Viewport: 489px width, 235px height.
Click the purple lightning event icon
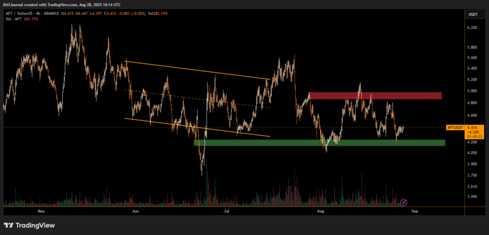tap(404, 203)
